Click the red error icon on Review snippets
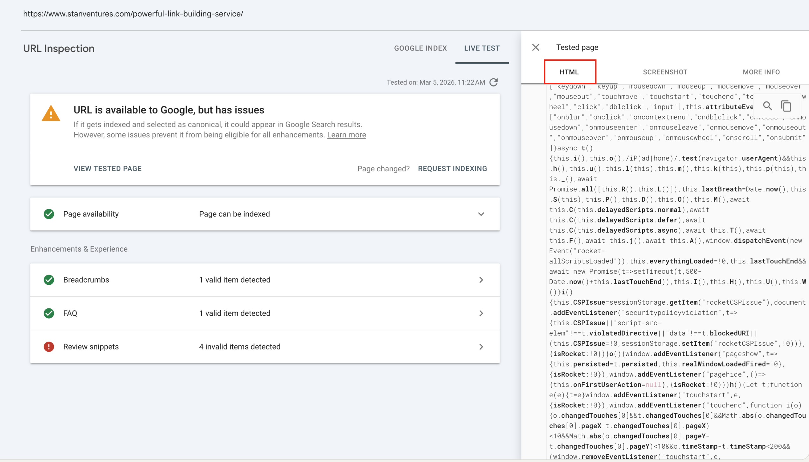809x462 pixels. 49,347
